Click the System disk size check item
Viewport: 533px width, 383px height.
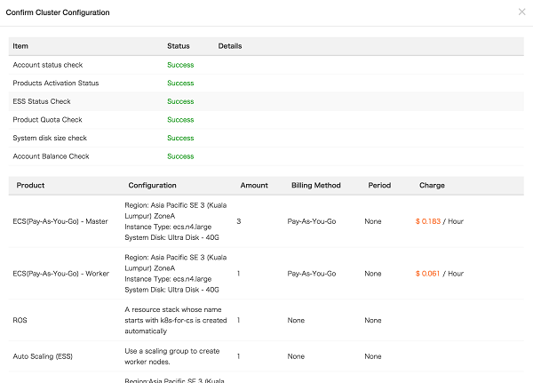[50, 138]
